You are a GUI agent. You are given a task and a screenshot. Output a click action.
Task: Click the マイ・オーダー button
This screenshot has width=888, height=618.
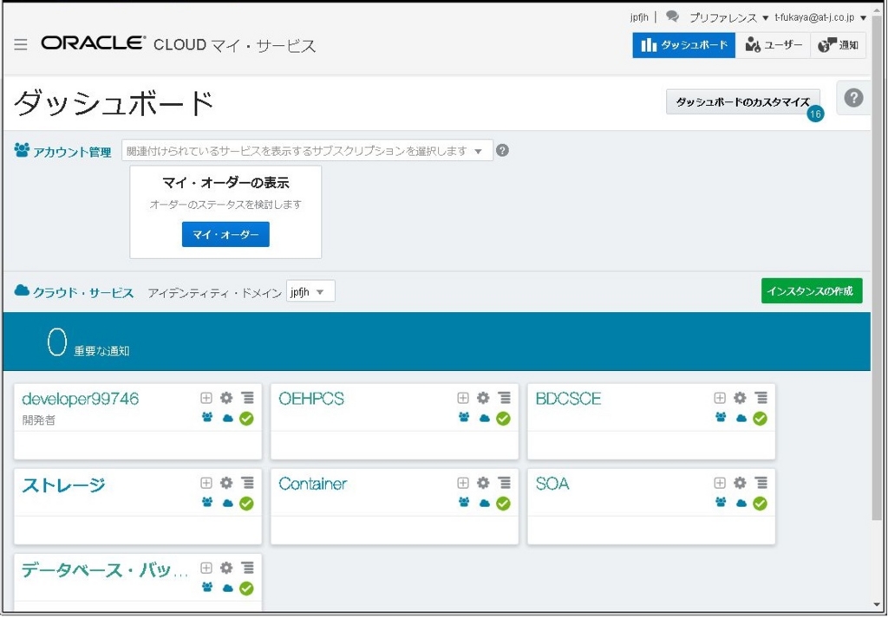(225, 234)
